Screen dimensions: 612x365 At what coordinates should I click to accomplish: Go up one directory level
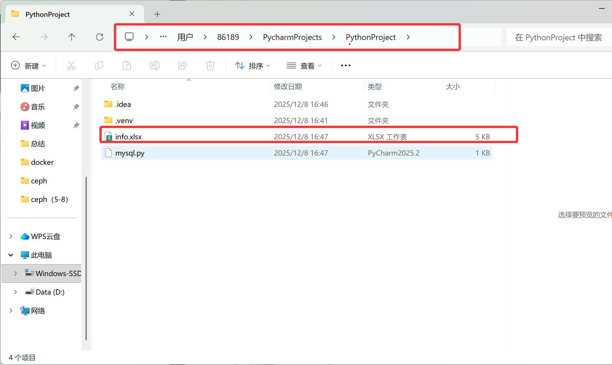pos(72,37)
